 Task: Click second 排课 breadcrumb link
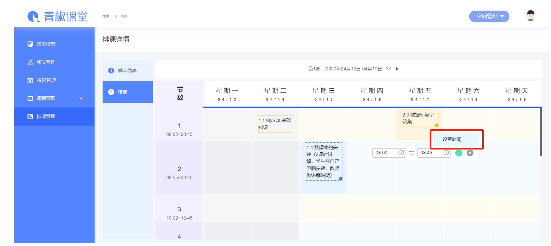pyautogui.click(x=124, y=16)
